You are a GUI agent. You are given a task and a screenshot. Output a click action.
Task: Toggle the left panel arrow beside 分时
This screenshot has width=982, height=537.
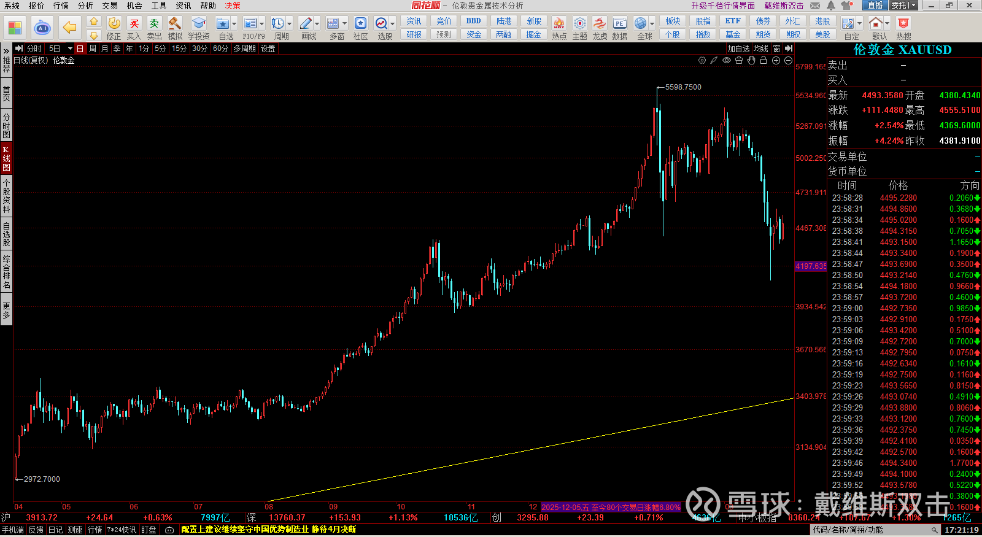pos(19,48)
